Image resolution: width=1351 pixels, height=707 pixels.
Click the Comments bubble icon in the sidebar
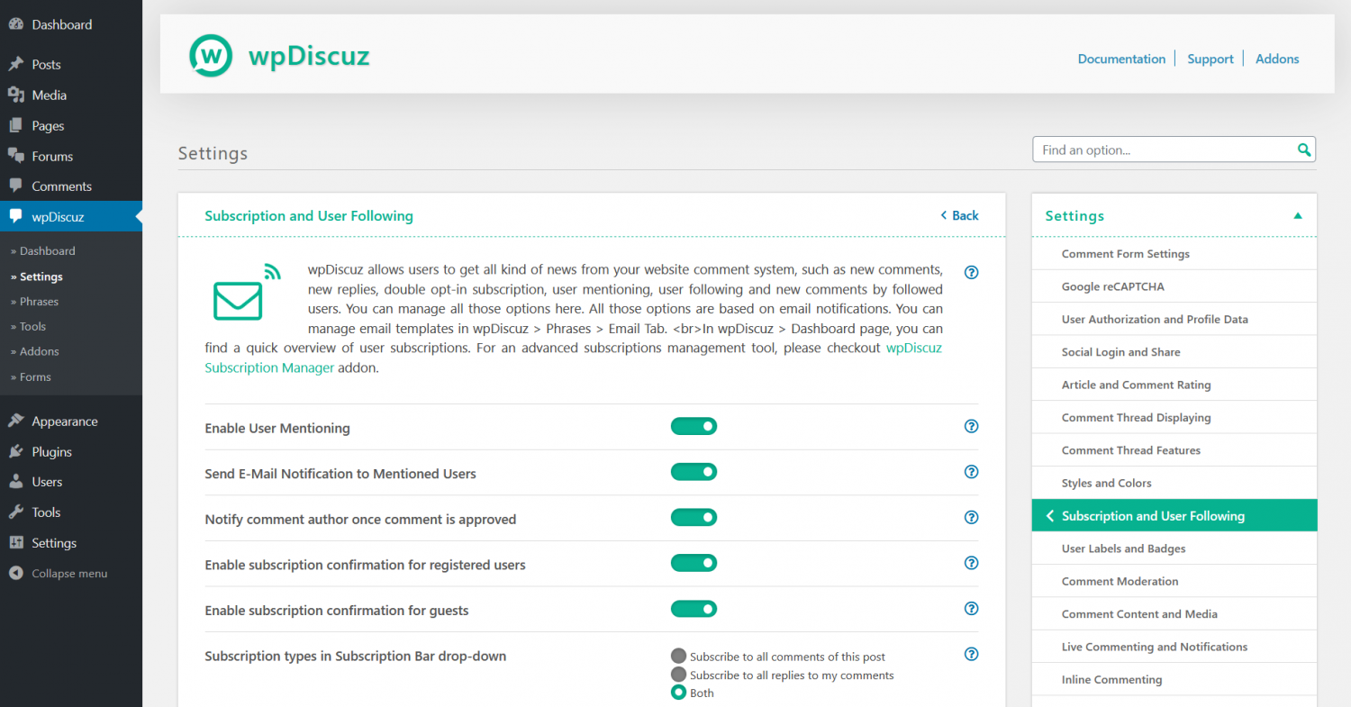[x=16, y=186]
